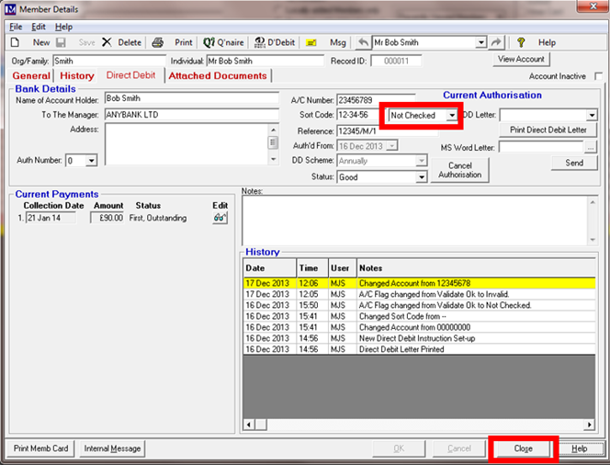Viewport: 610px width, 465px height.
Task: Click the yellow Msg note icon
Action: (x=311, y=43)
